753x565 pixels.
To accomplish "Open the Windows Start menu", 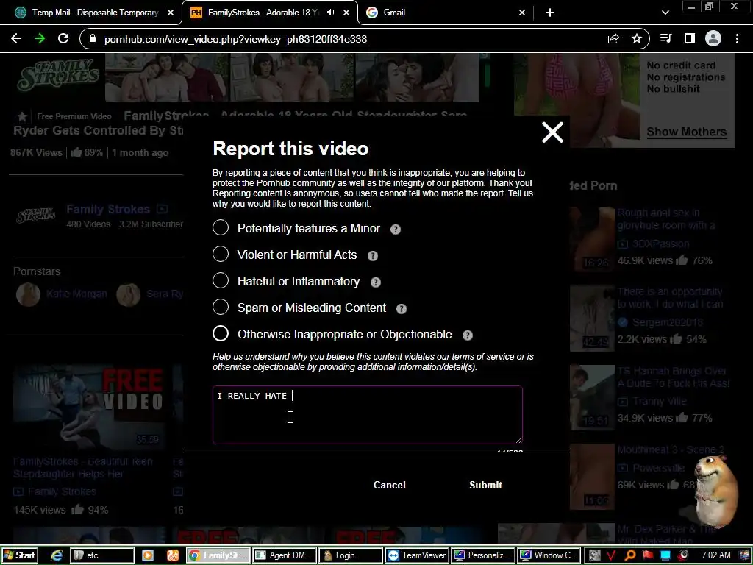I will coord(19,555).
